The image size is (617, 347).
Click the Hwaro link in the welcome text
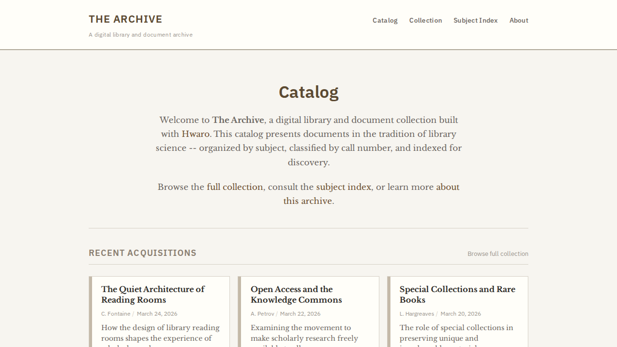tap(195, 134)
